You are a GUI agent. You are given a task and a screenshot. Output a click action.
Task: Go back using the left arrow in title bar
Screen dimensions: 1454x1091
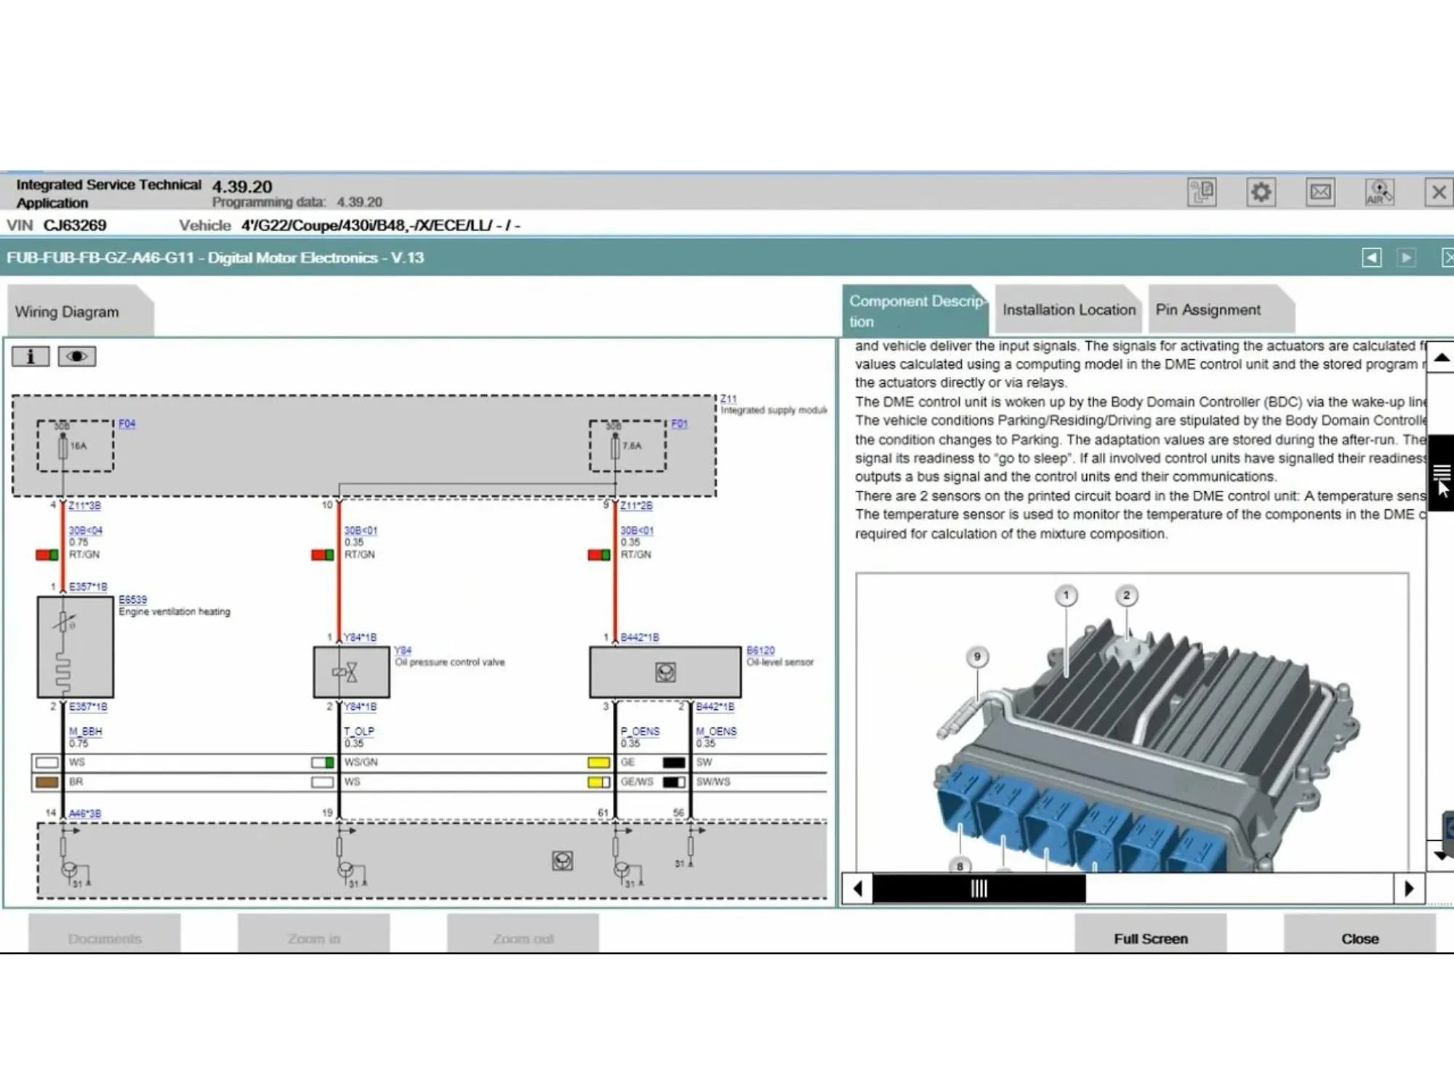click(1371, 257)
